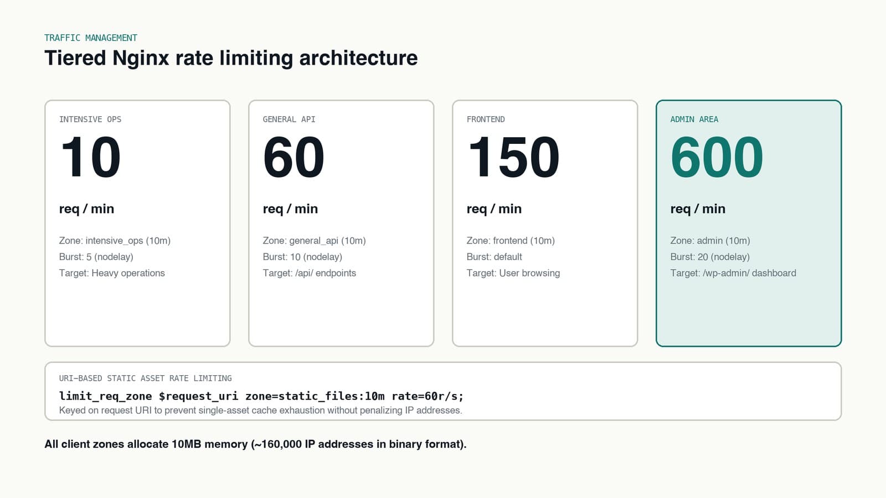Click the large number 150
Screen dimensions: 886x498
coord(513,158)
